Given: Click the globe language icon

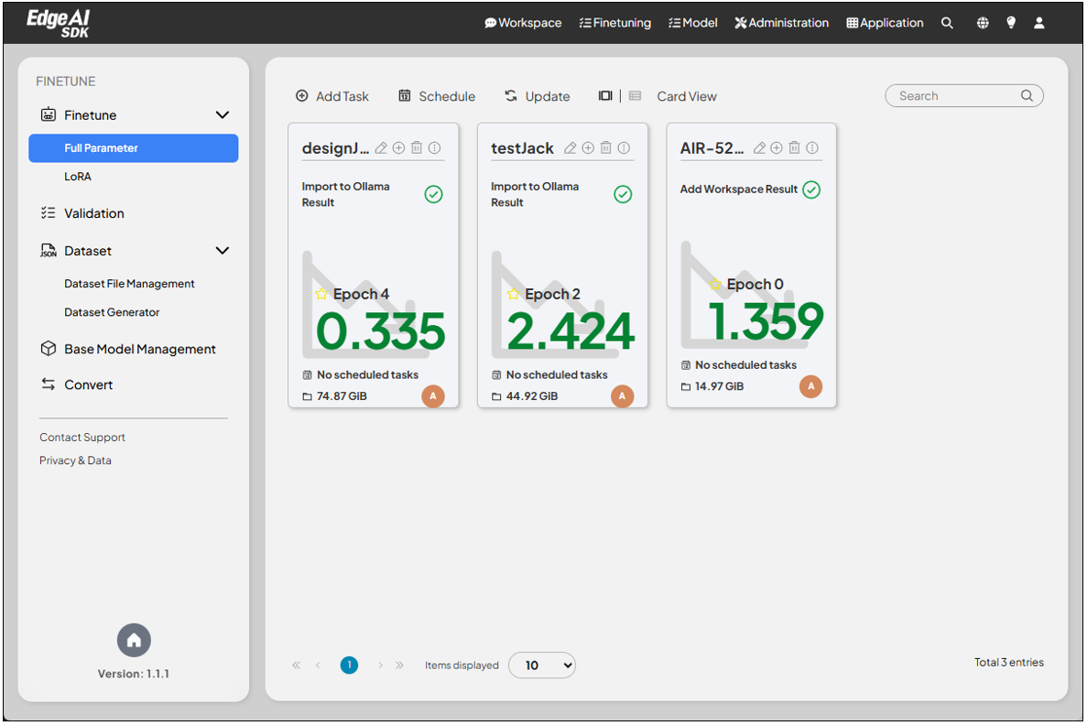Looking at the screenshot, I should click(x=983, y=23).
